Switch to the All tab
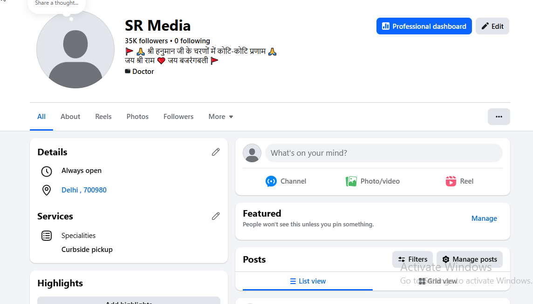This screenshot has height=304, width=533. point(41,117)
